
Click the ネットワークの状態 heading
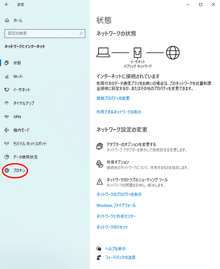tap(116, 33)
